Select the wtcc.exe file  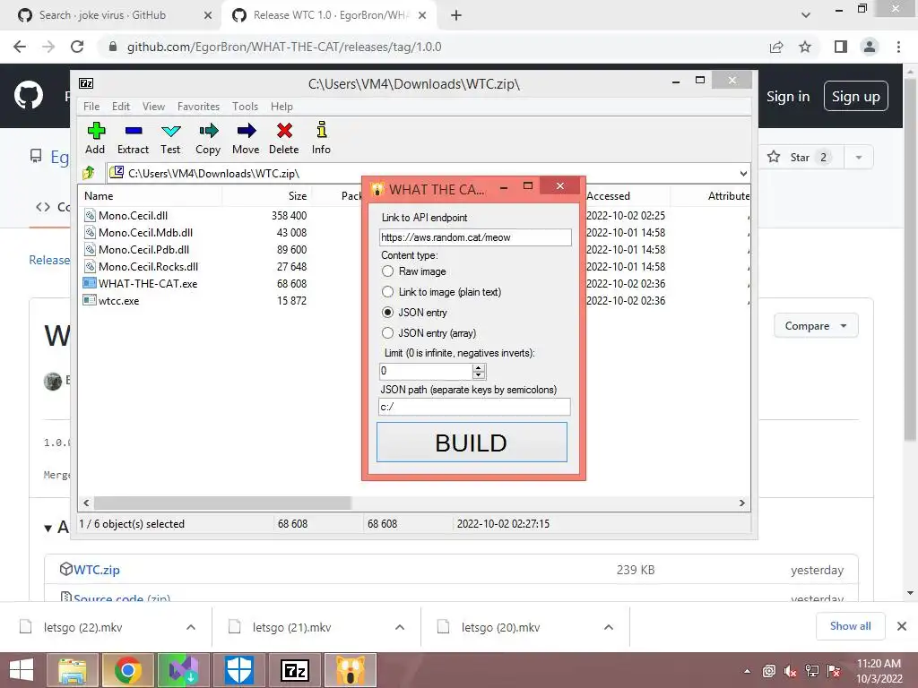pyautogui.click(x=119, y=301)
